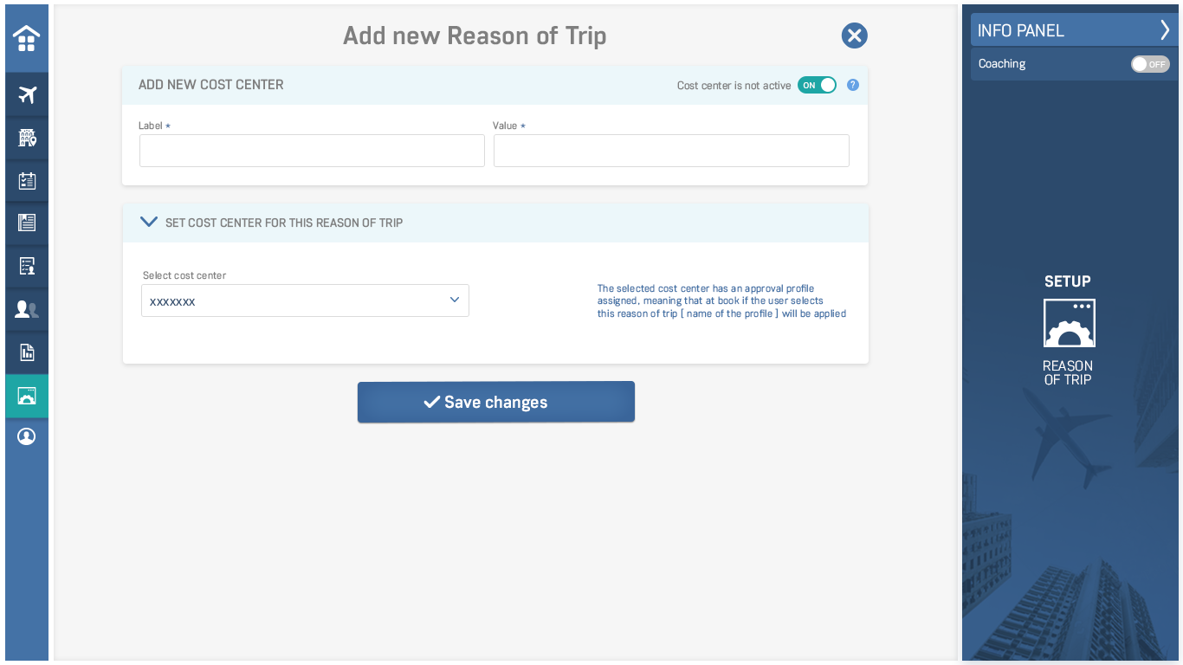Click the blue help question mark icon
Image resolution: width=1183 pixels, height=665 pixels.
(853, 85)
